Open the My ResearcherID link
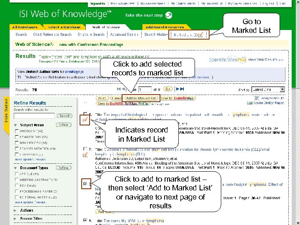Image resolution: width=300 pixels, height=225 pixels. 153,3
